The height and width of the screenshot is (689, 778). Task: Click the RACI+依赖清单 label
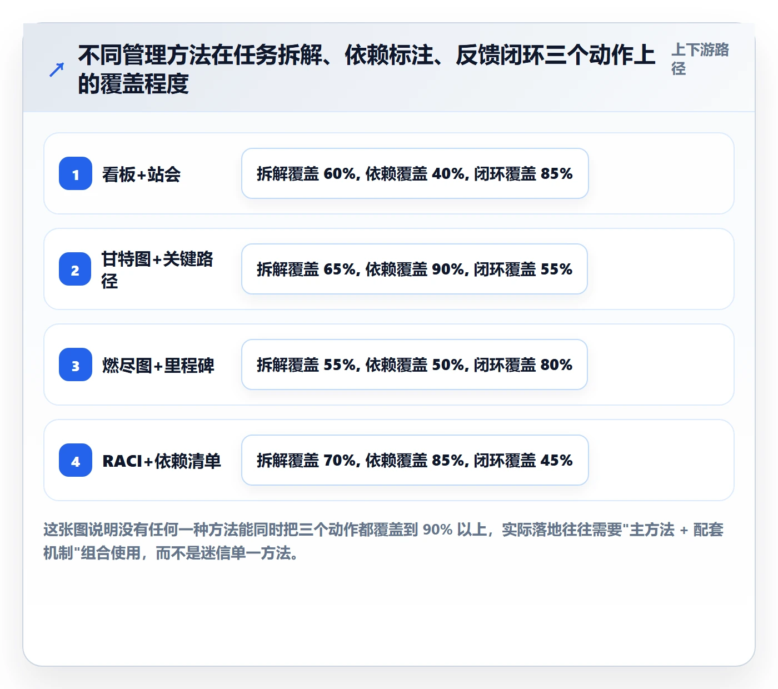[x=162, y=461]
